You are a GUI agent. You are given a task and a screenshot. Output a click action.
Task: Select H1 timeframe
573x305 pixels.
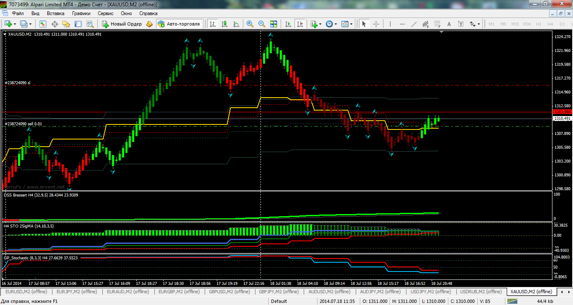tap(539, 24)
